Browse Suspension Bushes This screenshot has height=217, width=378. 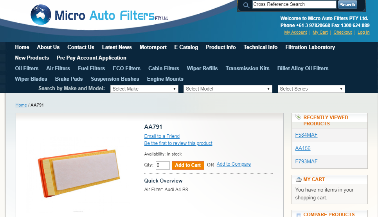(115, 79)
